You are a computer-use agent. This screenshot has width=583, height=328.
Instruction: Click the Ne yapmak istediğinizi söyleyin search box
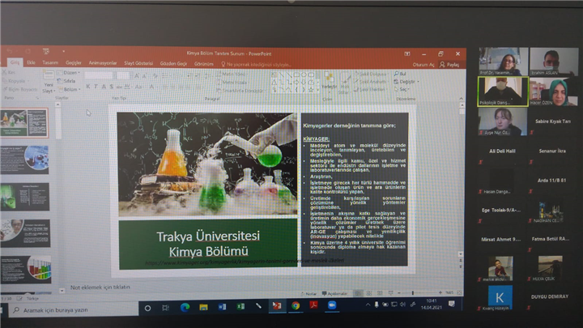pyautogui.click(x=256, y=64)
